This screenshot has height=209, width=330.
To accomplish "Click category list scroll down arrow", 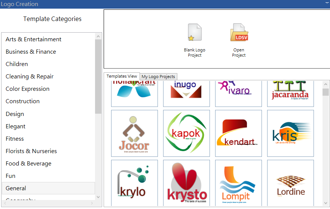I will pos(98,197).
